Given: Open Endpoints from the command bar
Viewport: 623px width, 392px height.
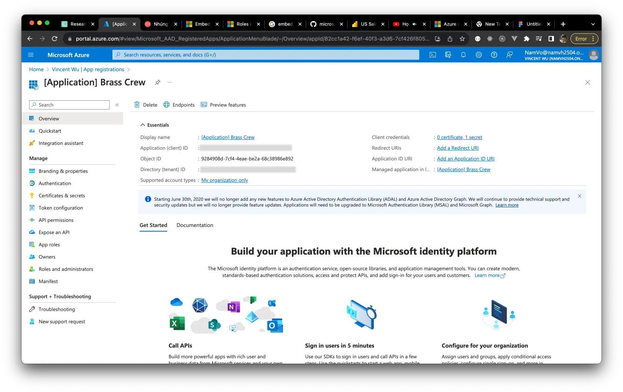Looking at the screenshot, I should coord(179,105).
